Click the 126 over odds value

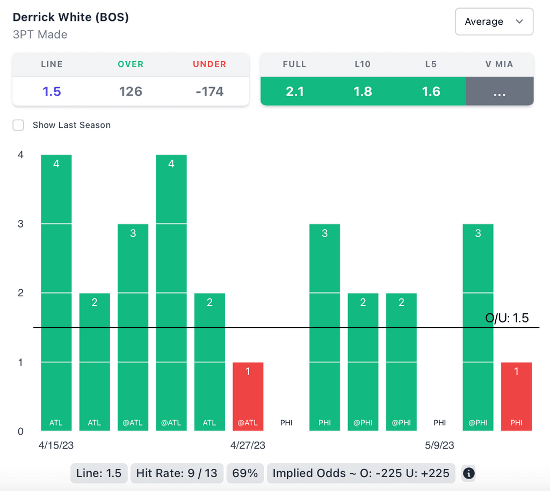point(131,91)
